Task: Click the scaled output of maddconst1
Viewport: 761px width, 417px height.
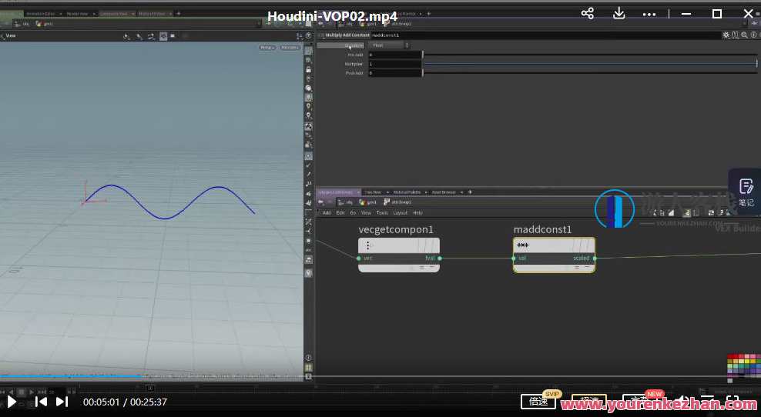Action: [x=595, y=258]
